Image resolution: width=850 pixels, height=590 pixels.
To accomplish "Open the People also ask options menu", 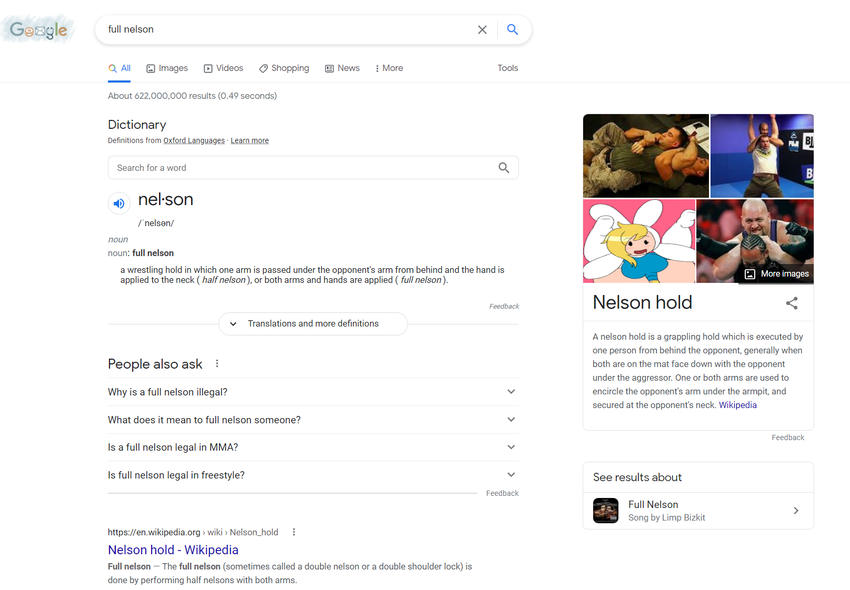I will (217, 363).
